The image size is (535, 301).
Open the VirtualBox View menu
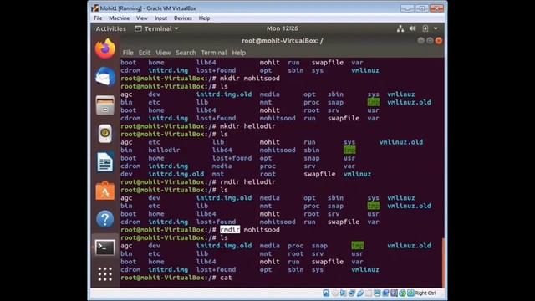point(142,18)
